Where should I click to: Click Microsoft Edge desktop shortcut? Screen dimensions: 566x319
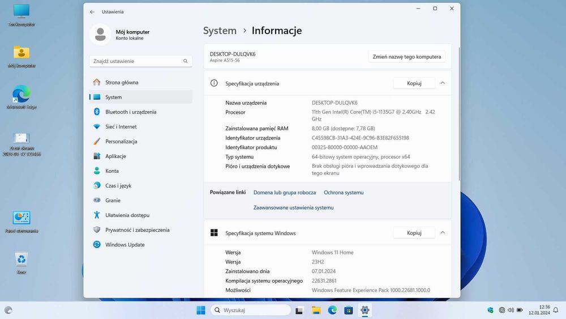[x=22, y=97]
